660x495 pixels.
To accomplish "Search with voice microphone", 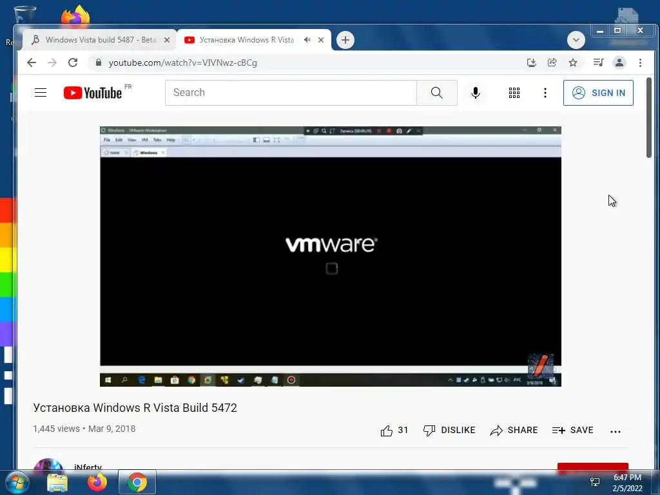I will [476, 93].
